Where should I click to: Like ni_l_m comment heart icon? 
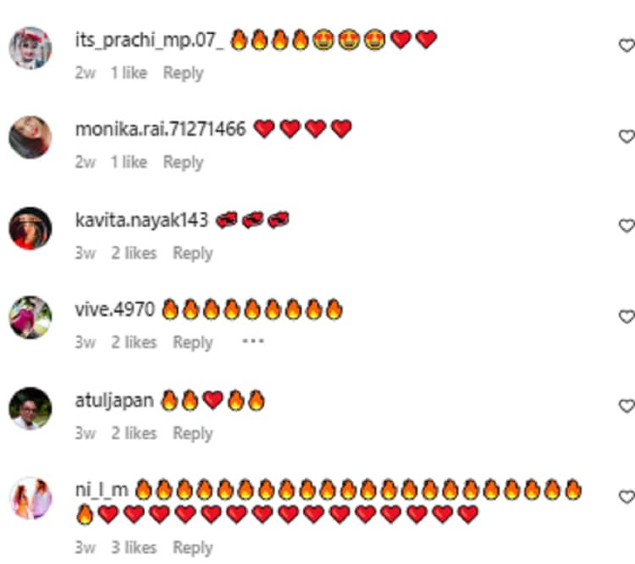[x=627, y=497]
